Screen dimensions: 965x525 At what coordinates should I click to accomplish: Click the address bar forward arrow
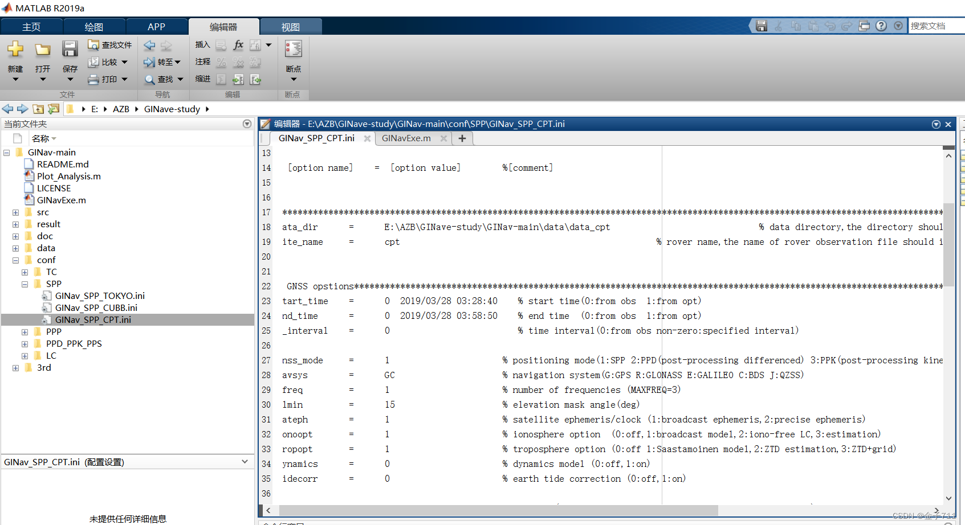(x=22, y=109)
